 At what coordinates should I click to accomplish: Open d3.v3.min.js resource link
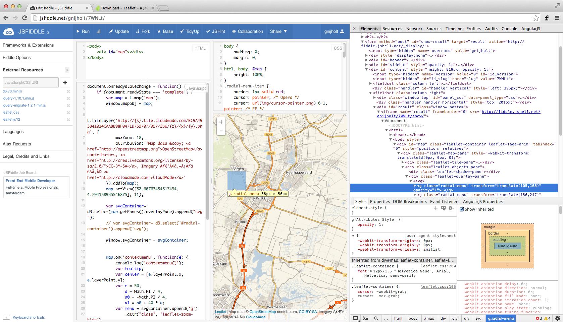[12, 91]
